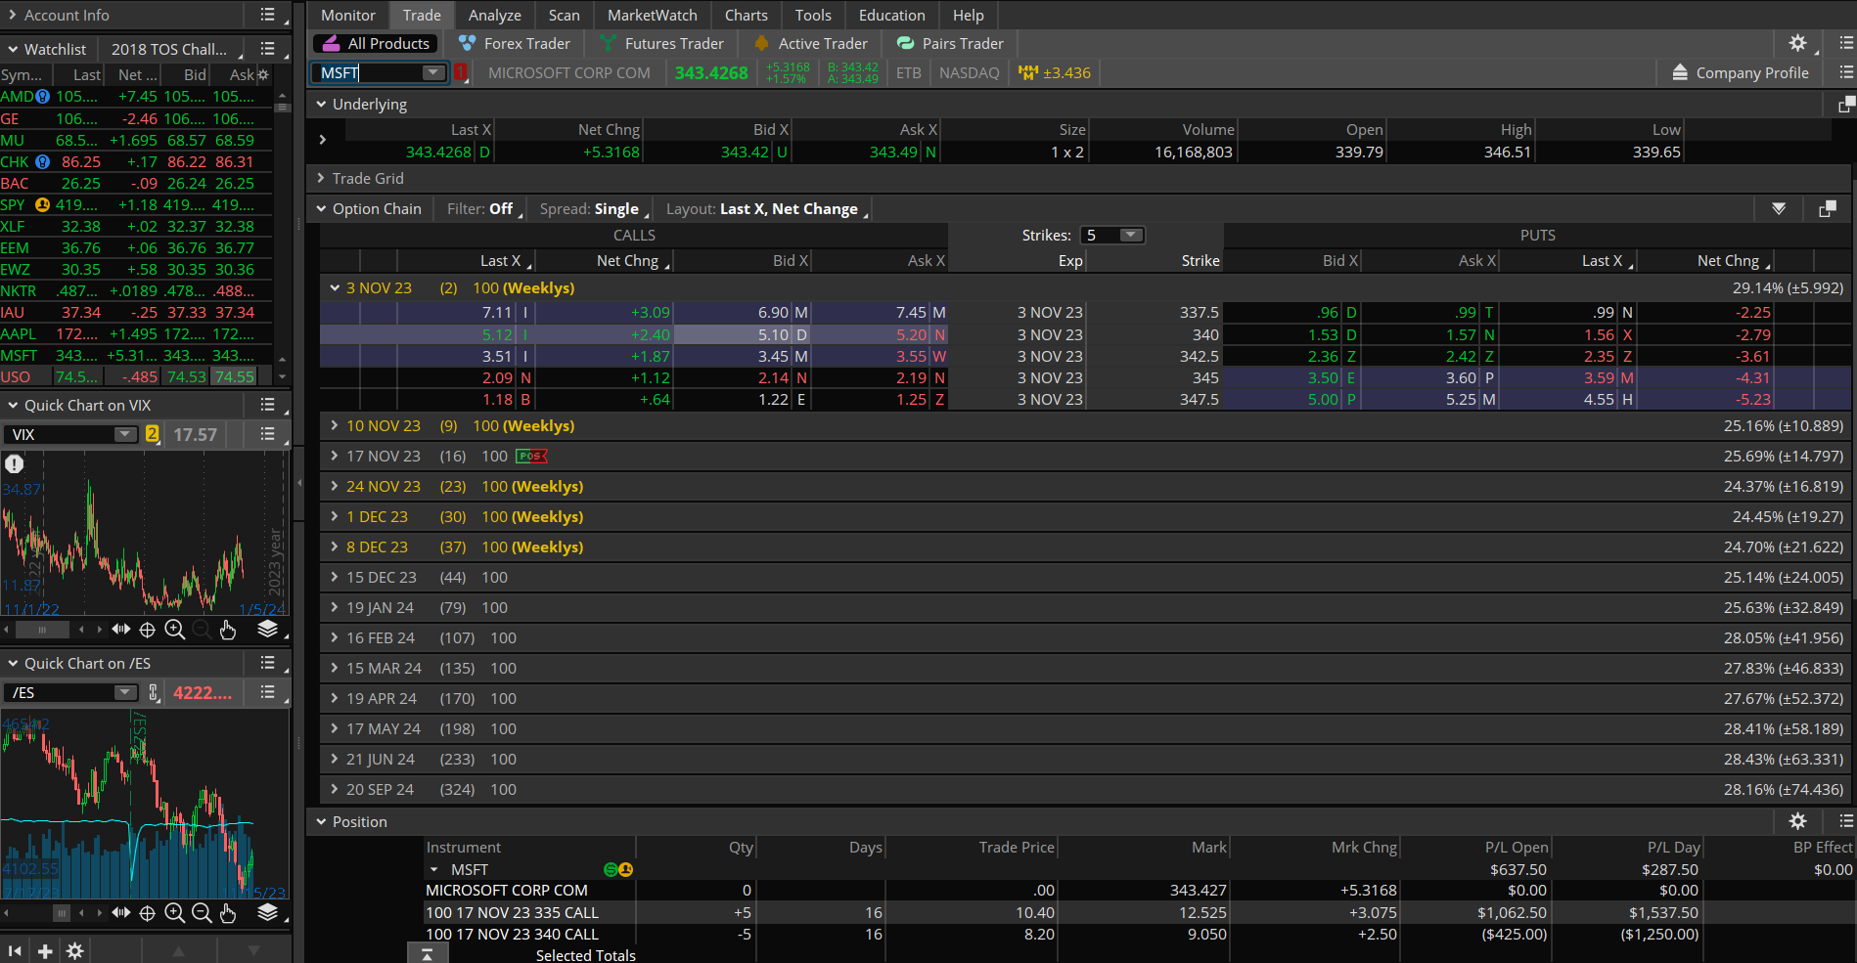Open the layers menu on the /ES chart
1857x963 pixels.
(x=267, y=912)
